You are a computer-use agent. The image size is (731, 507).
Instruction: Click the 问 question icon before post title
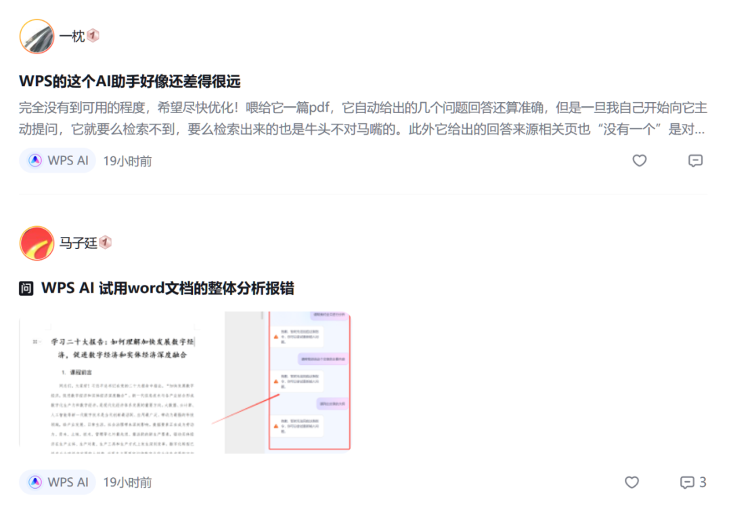coord(26,288)
